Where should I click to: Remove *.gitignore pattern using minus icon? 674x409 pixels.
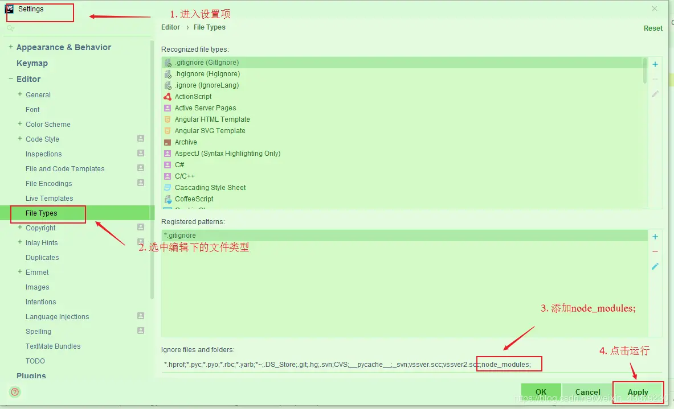coord(655,251)
